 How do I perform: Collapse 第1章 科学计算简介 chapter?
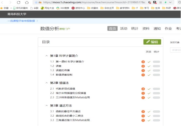click(46, 56)
